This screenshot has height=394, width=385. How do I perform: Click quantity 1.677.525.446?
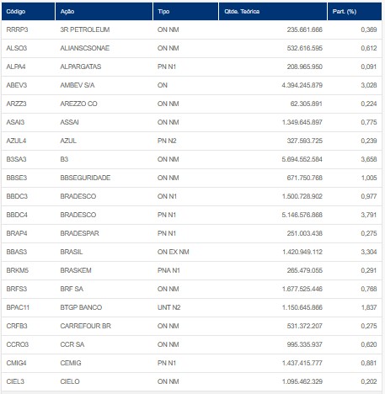tap(302, 289)
